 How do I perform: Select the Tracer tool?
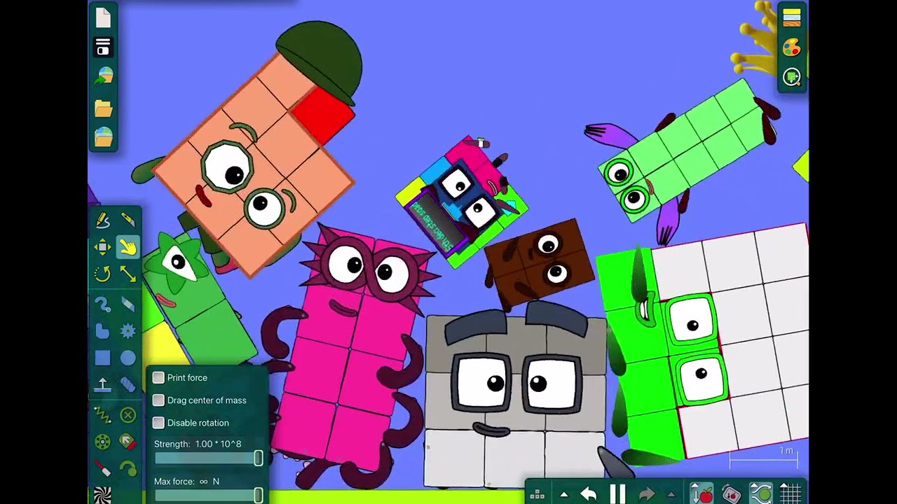coord(128,468)
